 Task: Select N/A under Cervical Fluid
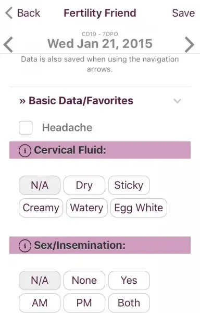point(40,185)
